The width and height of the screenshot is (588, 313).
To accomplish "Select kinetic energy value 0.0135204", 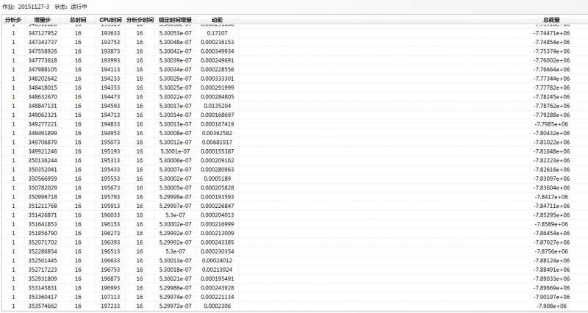I will (217, 106).
